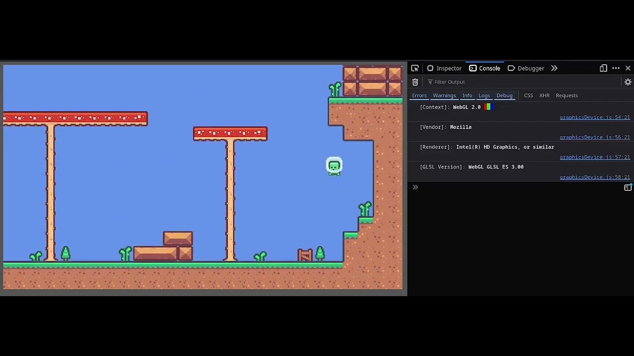Switch to the Inspector tab
Viewport: 634px width, 356px height.
point(444,68)
